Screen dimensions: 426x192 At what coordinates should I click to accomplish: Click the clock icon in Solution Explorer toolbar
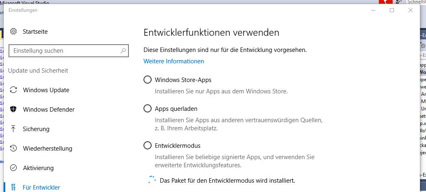pyautogui.click(x=423, y=45)
